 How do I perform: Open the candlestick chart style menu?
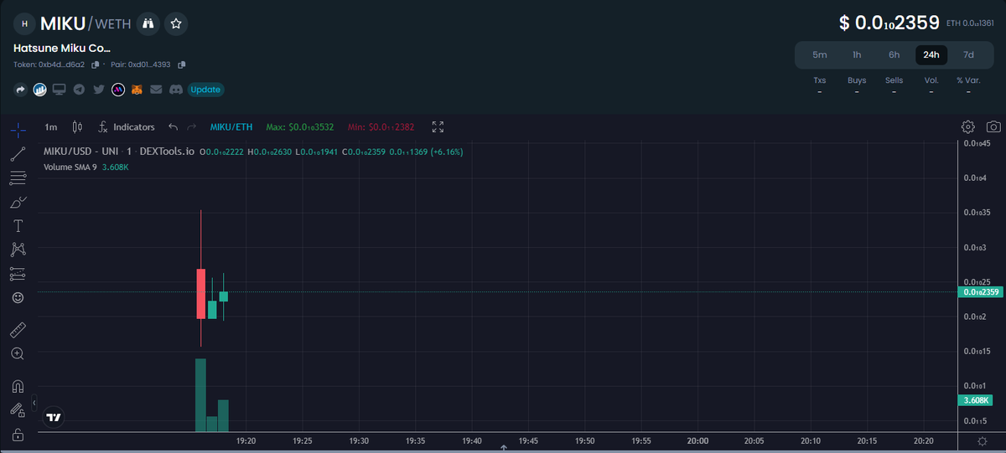tap(78, 127)
